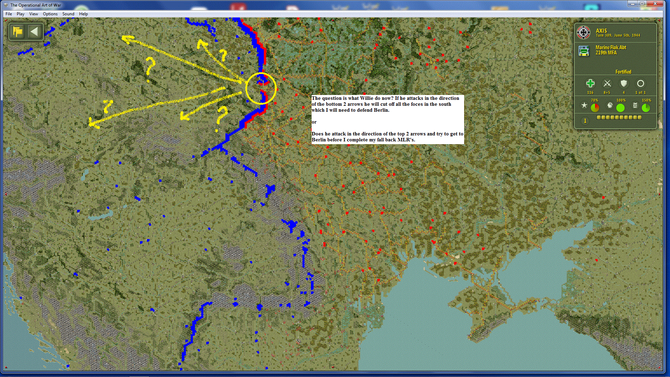670x377 pixels.
Task: Select the Marine Flak Abt unit counter
Action: click(584, 51)
